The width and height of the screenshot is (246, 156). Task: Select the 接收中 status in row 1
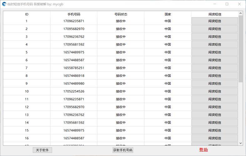tap(121, 21)
